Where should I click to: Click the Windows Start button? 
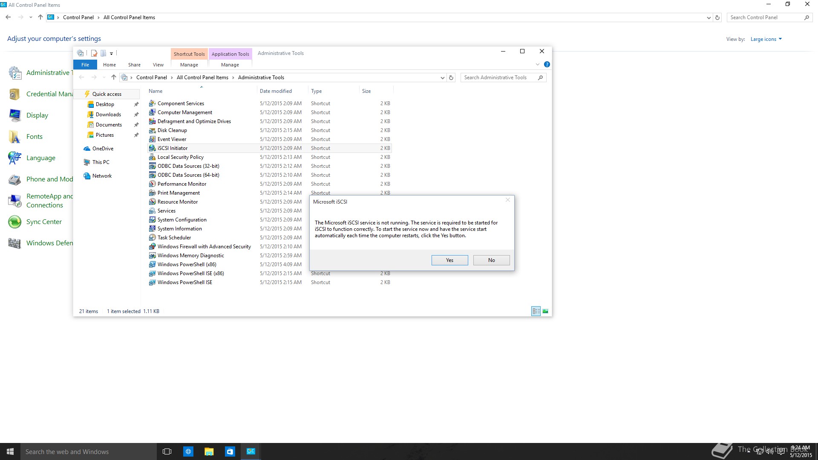click(x=10, y=451)
